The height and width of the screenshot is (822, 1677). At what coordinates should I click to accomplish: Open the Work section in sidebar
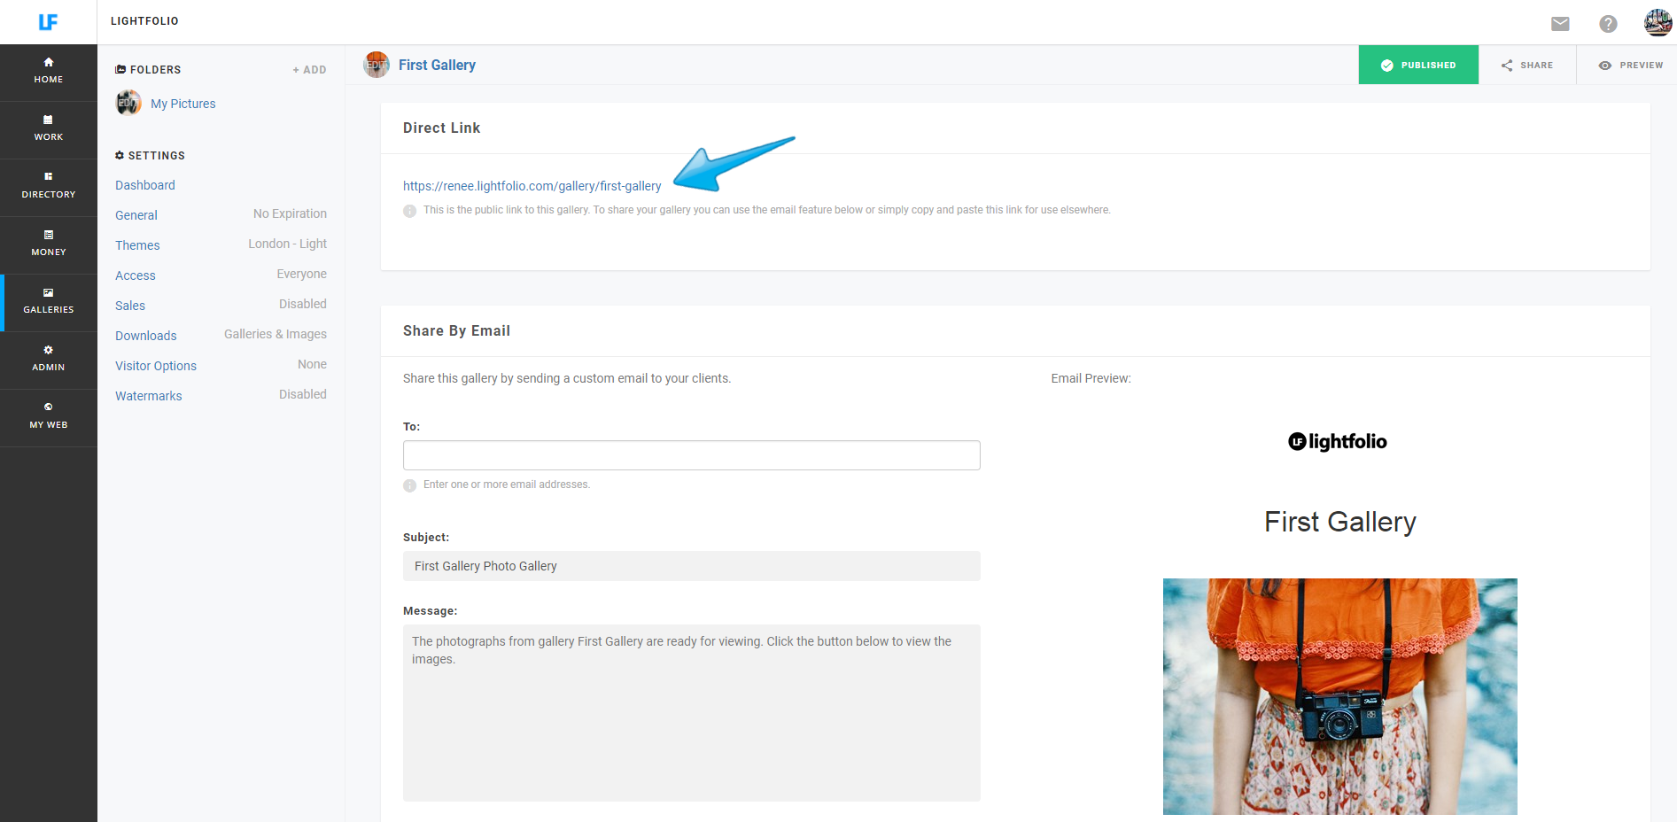pyautogui.click(x=49, y=128)
